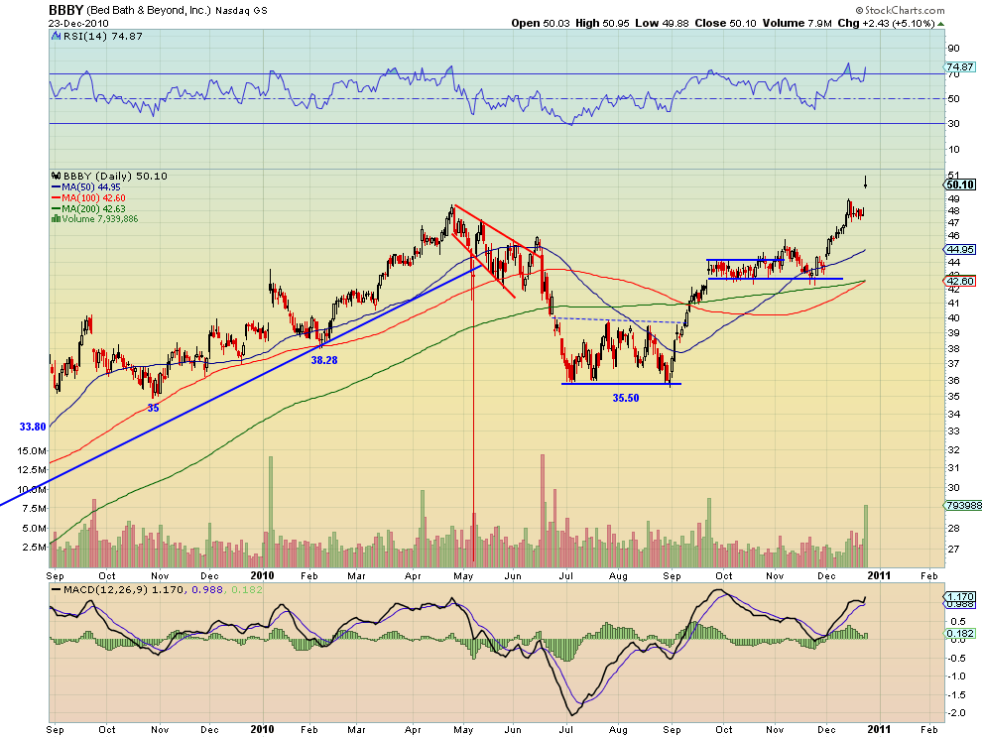Click the candlestick icon beside BBBY (Daily)
Screen dimensions: 982x738
(x=57, y=176)
